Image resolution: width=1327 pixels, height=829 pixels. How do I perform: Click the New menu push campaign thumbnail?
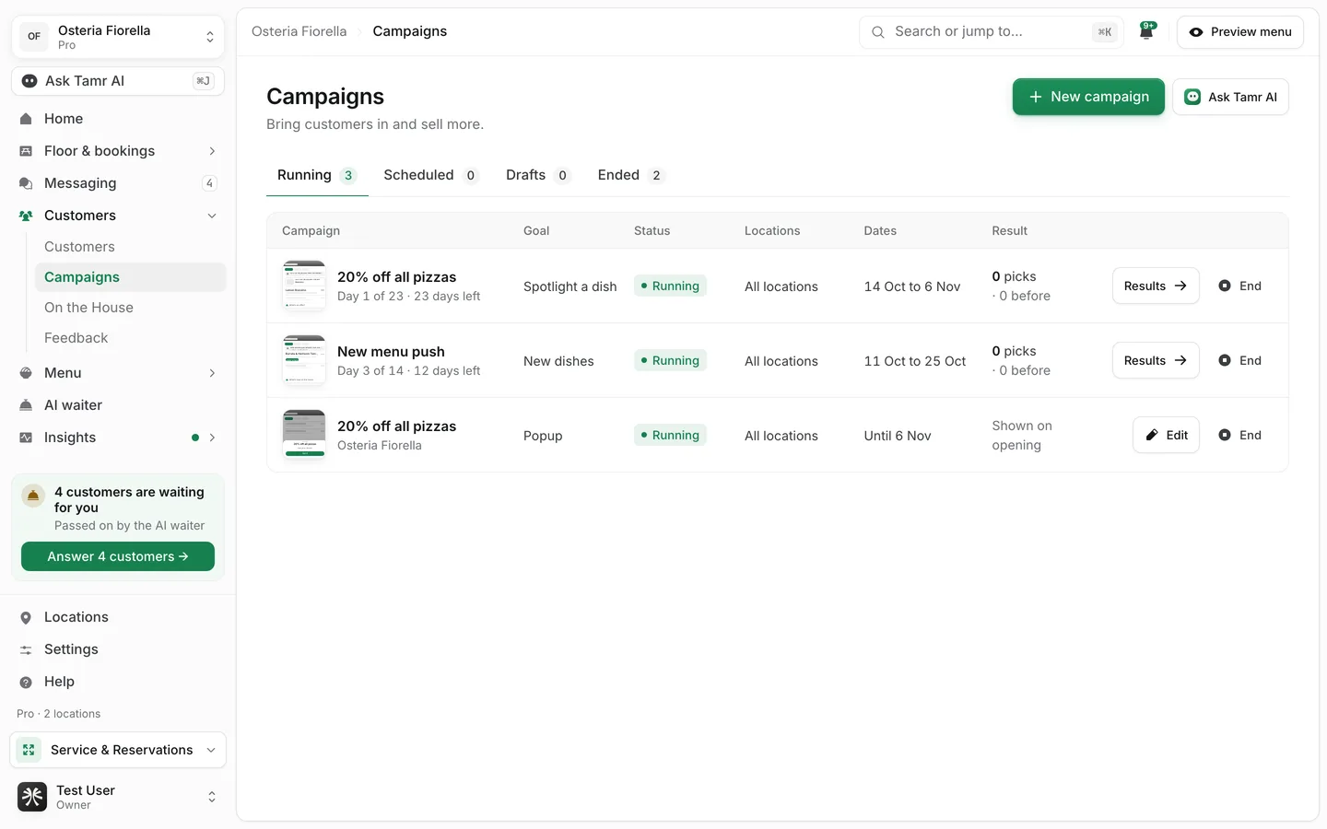tap(304, 360)
